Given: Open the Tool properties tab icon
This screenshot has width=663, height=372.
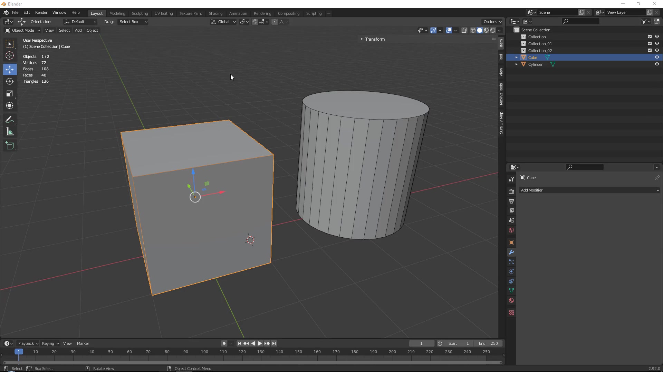Looking at the screenshot, I should pos(511,179).
